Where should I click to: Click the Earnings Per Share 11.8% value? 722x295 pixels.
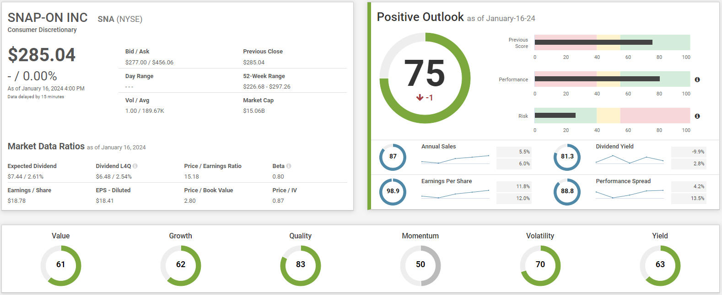click(x=523, y=186)
